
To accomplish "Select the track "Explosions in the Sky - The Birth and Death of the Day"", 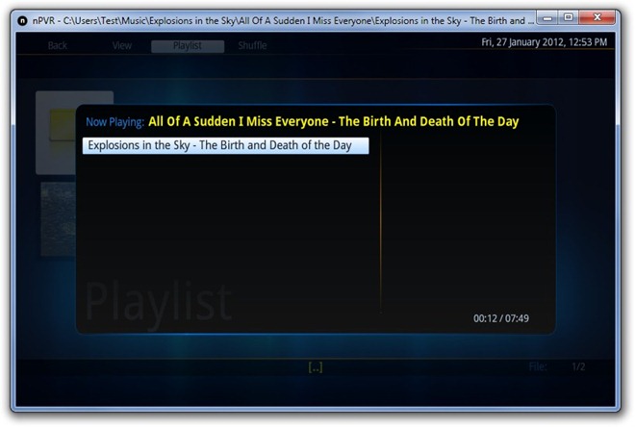I will tap(225, 146).
